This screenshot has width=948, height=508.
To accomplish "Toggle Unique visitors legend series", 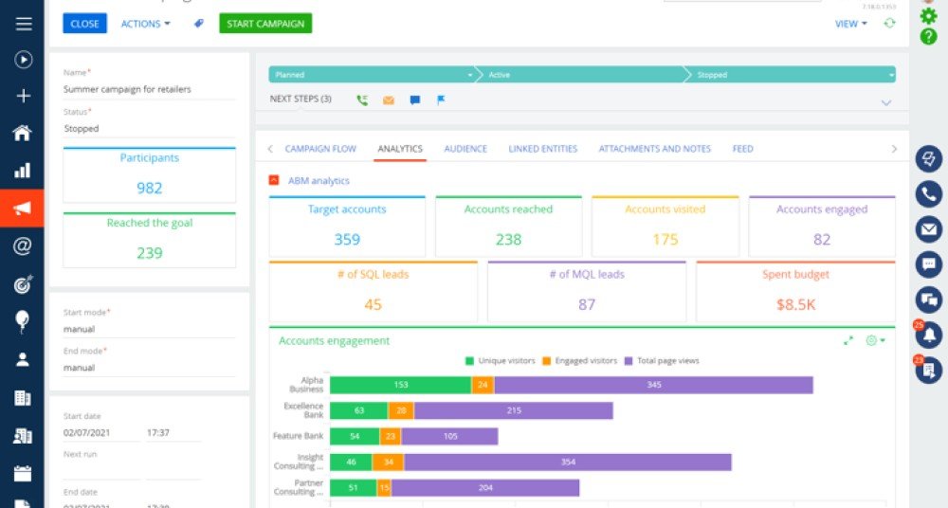I will tap(501, 361).
